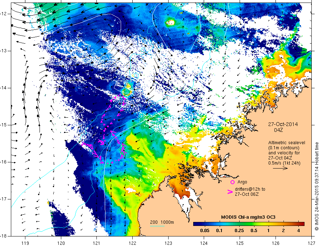Click the colorbar tick label 0.25

239,231
